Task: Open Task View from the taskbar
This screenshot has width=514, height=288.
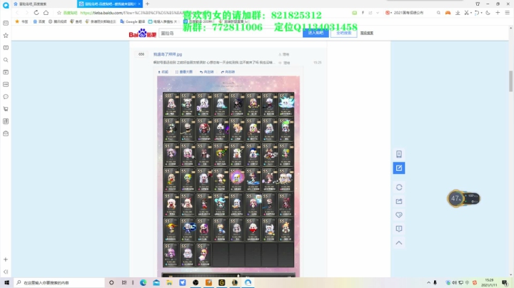Action: click(x=124, y=282)
